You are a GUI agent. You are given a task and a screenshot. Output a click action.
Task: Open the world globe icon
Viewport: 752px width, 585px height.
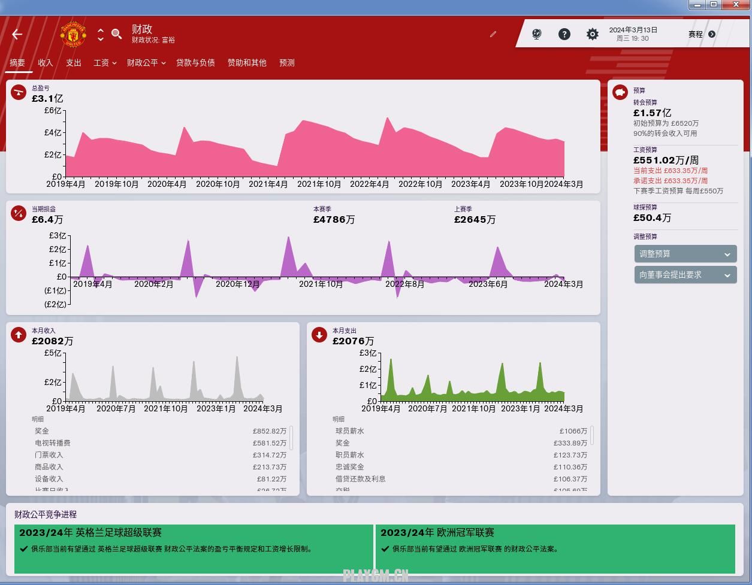pyautogui.click(x=537, y=34)
